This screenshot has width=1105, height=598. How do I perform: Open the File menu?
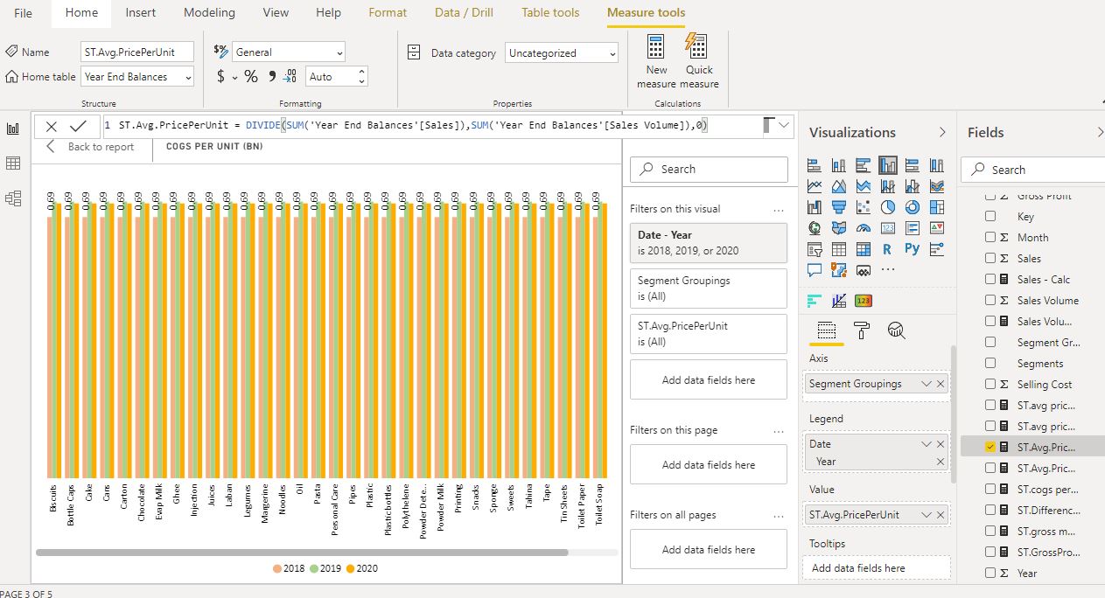(23, 13)
